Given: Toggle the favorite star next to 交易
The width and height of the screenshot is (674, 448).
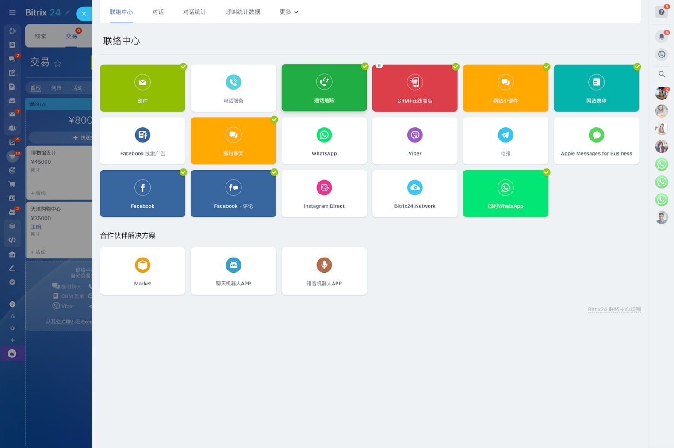Looking at the screenshot, I should point(57,63).
